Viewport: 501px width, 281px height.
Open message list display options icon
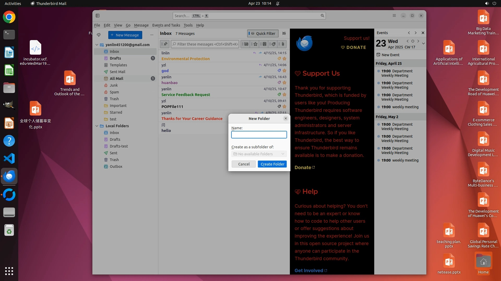(284, 33)
